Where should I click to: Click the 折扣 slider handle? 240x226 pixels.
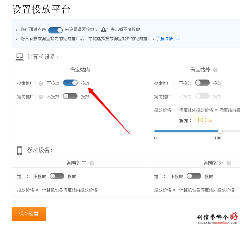click(220, 131)
